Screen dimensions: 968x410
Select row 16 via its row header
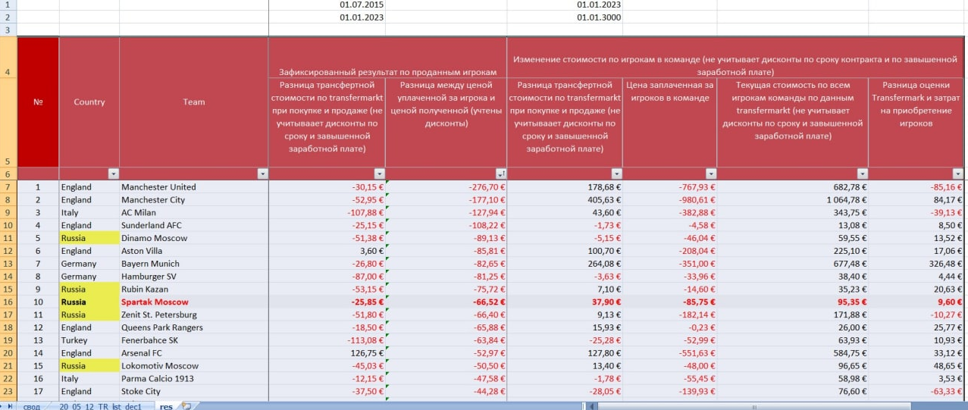(x=8, y=302)
